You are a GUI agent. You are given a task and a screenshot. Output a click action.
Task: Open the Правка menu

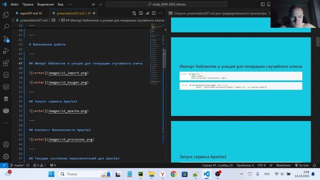28,4
